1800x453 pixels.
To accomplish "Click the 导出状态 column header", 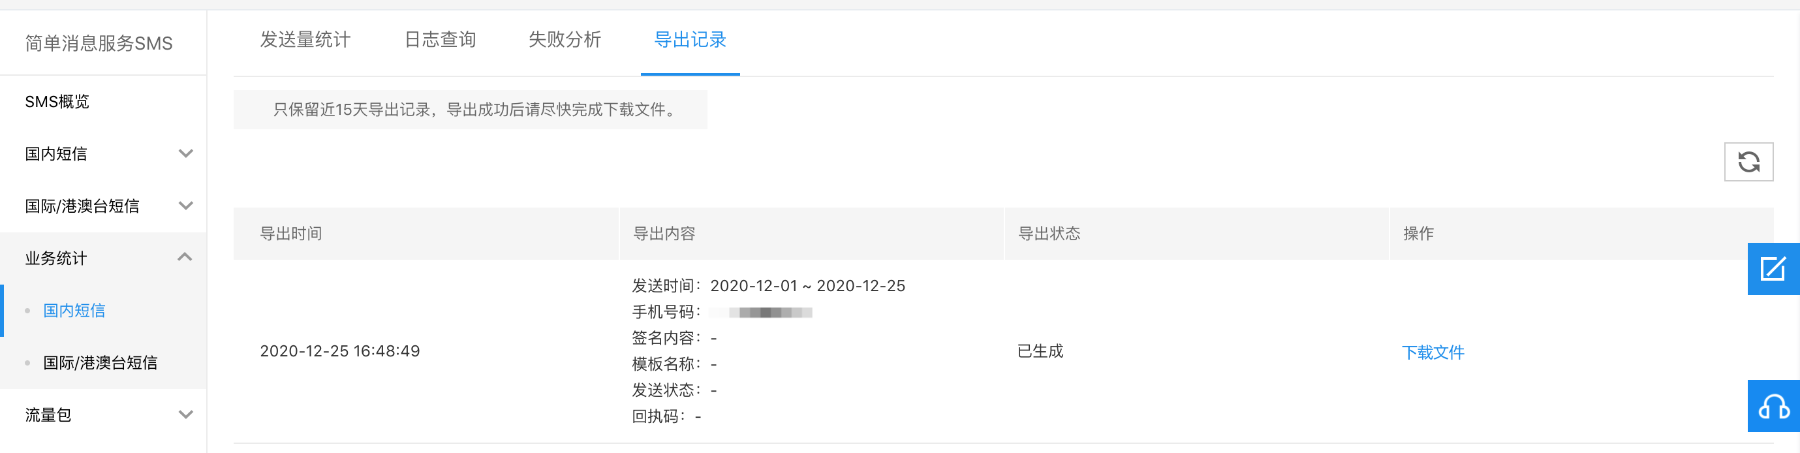I will tap(1049, 234).
